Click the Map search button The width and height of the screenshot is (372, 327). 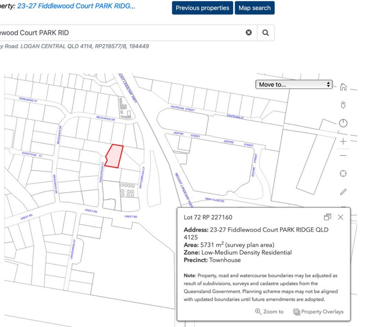pyautogui.click(x=254, y=8)
